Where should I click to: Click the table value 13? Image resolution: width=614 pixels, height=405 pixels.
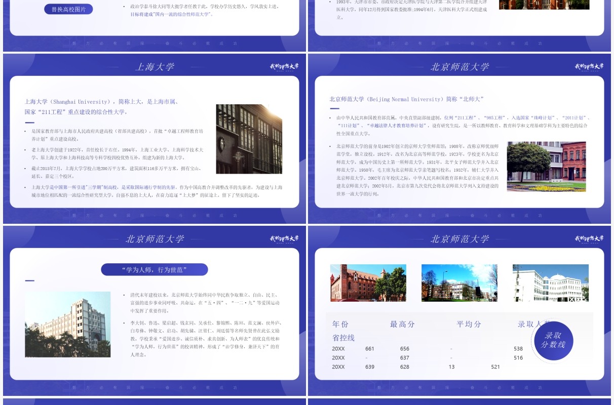click(x=451, y=367)
